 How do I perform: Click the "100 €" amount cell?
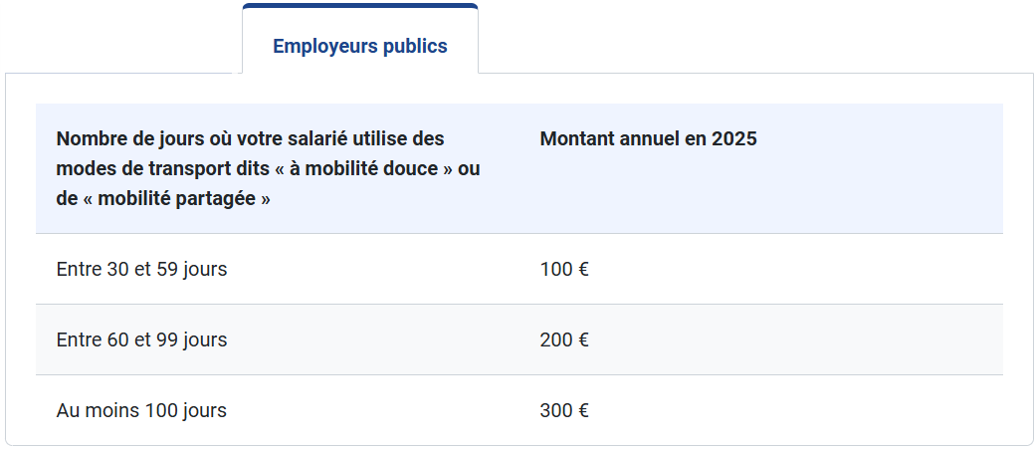[x=564, y=269]
